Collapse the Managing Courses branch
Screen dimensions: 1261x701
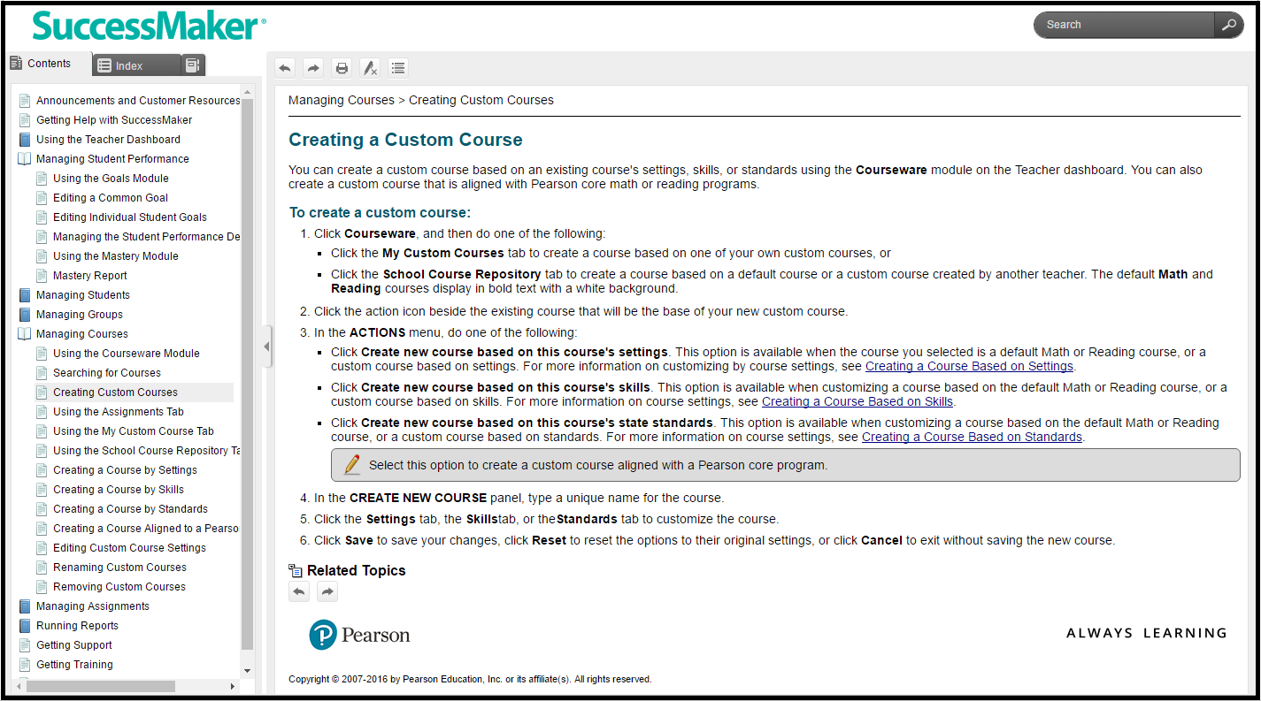coord(24,333)
